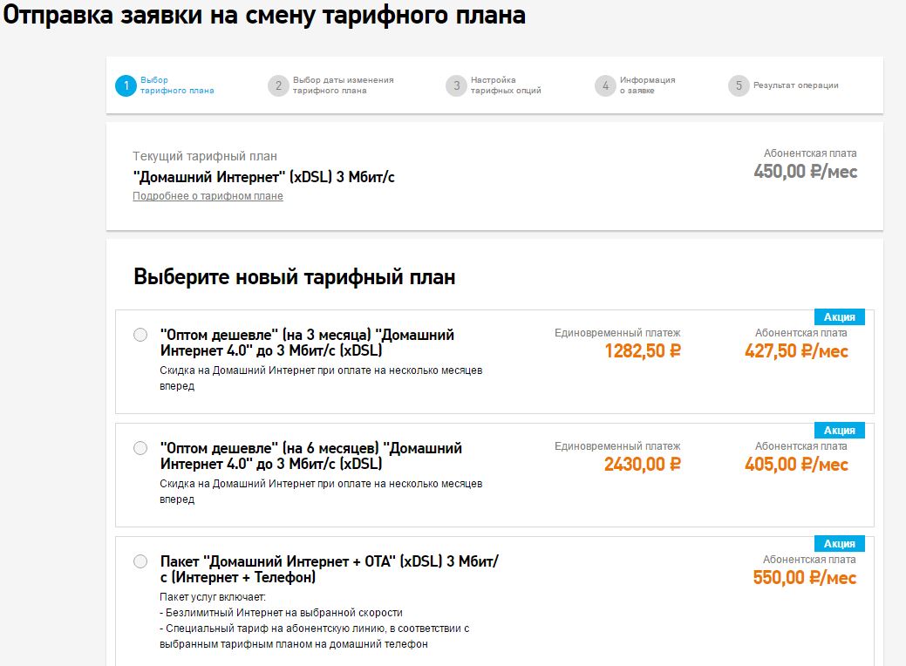Click "Результат операции" step label
This screenshot has width=906, height=666.
[x=795, y=85]
